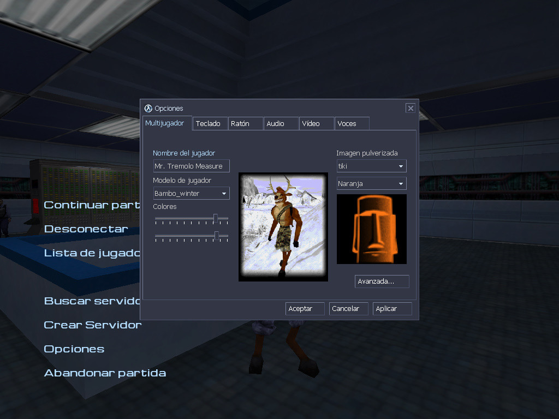Viewport: 559px width, 419px height.
Task: Switch to the Teclado tab
Action: pyautogui.click(x=210, y=123)
